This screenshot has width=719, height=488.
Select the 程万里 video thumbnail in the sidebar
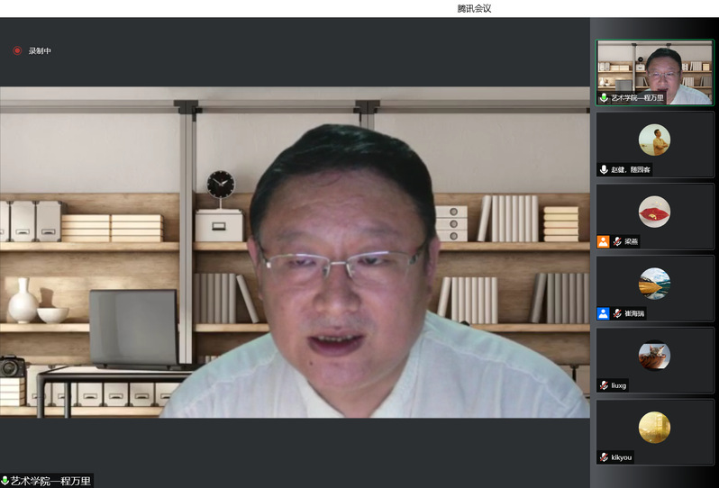(654, 72)
